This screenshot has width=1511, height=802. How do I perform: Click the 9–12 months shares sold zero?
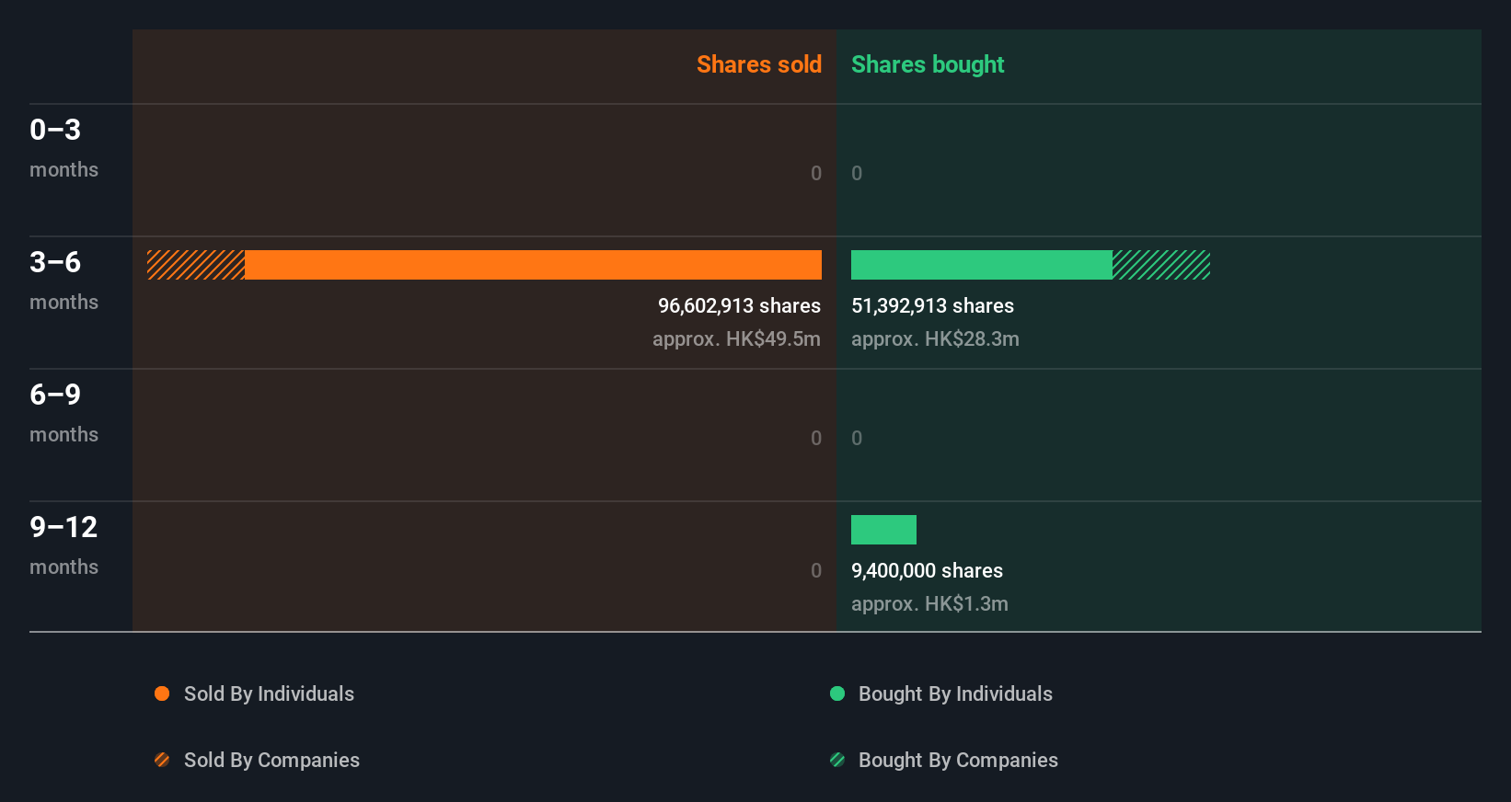click(816, 570)
